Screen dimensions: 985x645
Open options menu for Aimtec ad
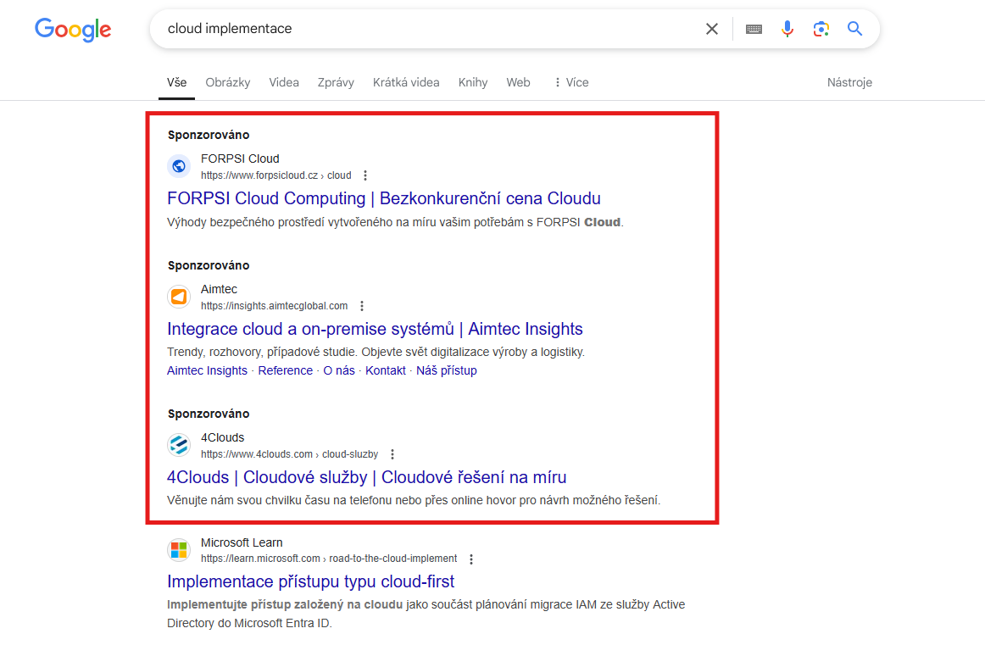[362, 306]
